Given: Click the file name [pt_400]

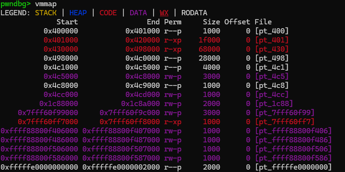Looking at the screenshot, I should (272, 31).
